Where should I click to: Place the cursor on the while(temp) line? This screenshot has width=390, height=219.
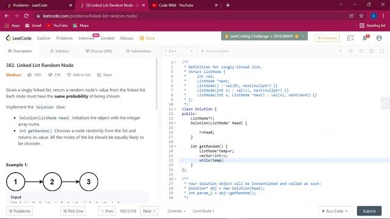(284, 161)
